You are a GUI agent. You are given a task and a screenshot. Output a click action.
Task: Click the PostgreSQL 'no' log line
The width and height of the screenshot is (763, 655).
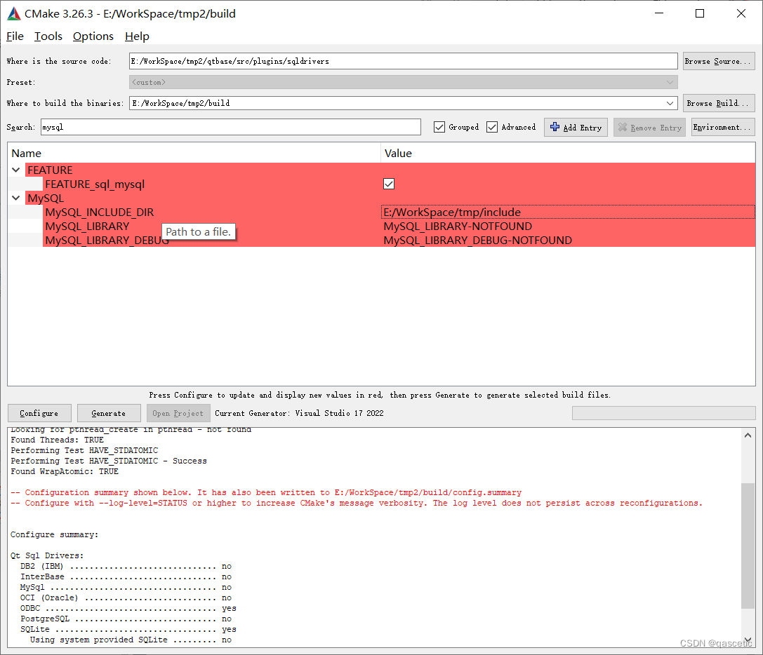126,619
